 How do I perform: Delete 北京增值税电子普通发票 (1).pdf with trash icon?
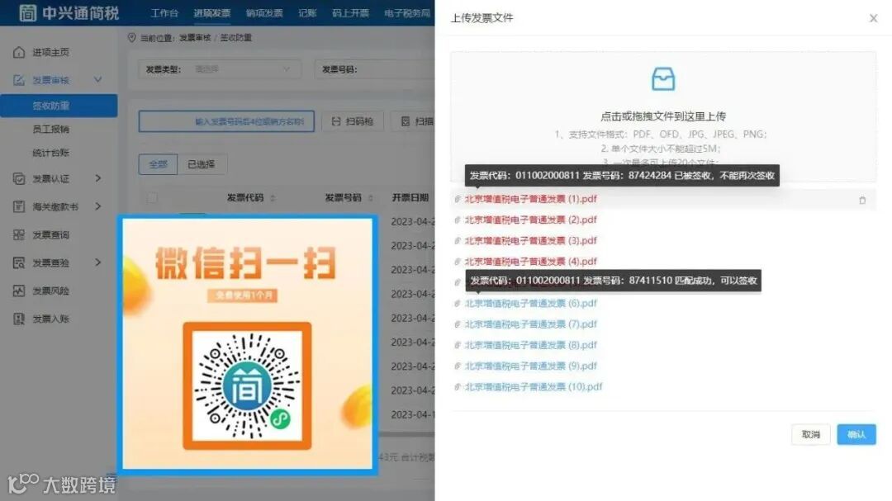pyautogui.click(x=862, y=201)
